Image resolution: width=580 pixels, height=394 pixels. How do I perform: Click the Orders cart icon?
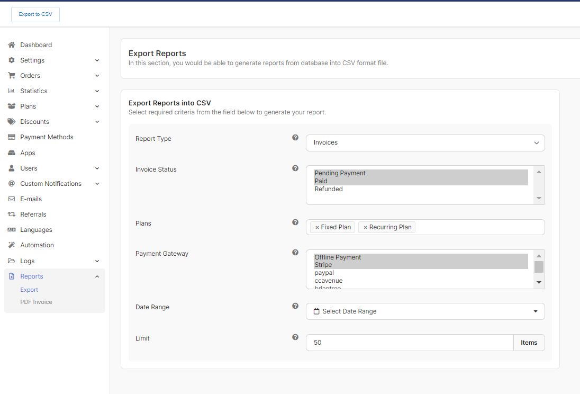12,76
